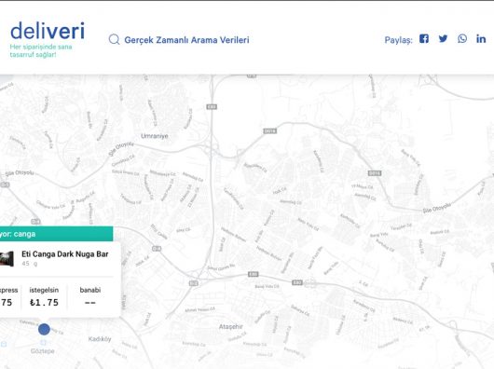Share on Facebook icon
The width and height of the screenshot is (494, 369).
(424, 39)
